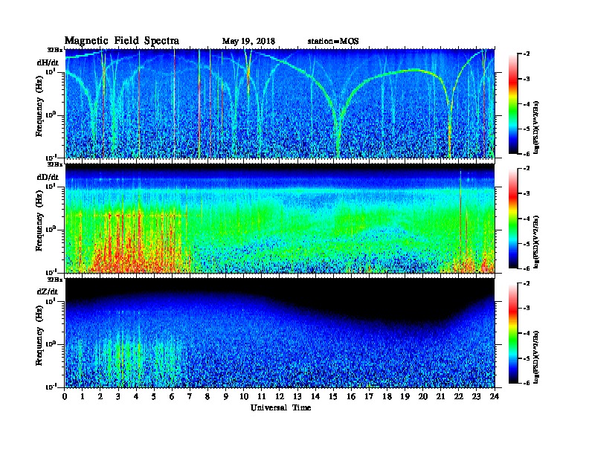Image resolution: width=589 pixels, height=455 pixels.
Task: Click the 'dH/dt' panel label
Action: click(x=48, y=62)
